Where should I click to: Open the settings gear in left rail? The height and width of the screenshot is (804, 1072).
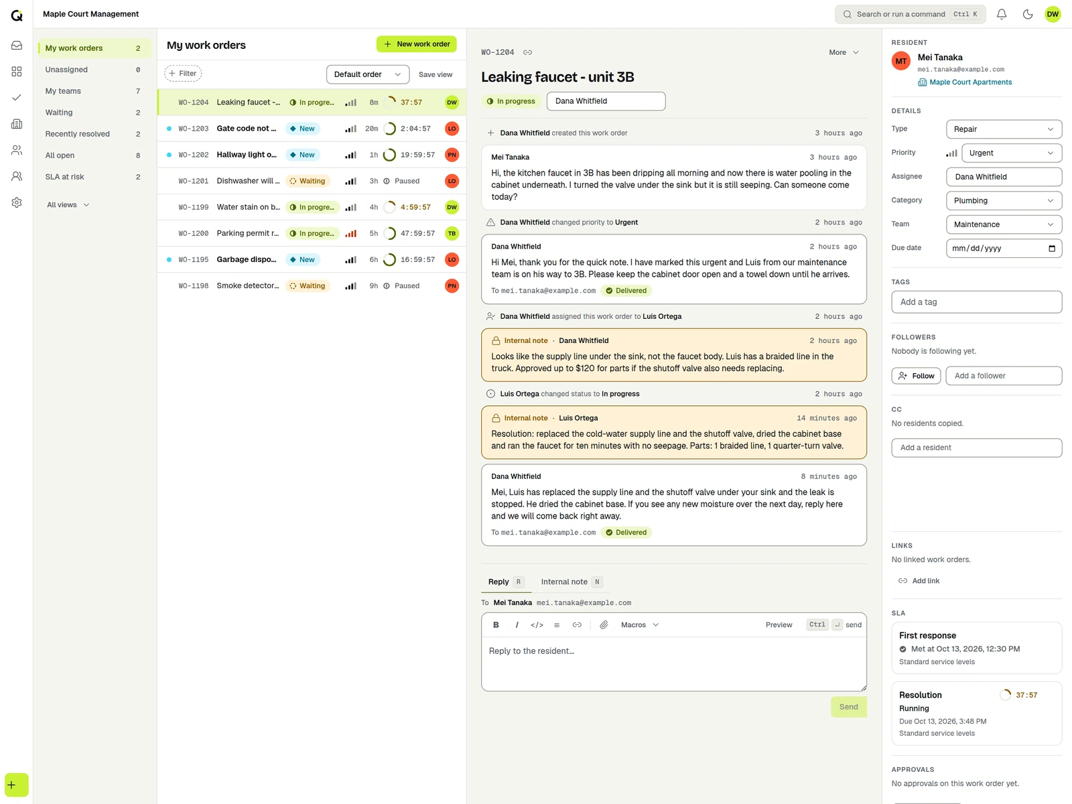17,202
